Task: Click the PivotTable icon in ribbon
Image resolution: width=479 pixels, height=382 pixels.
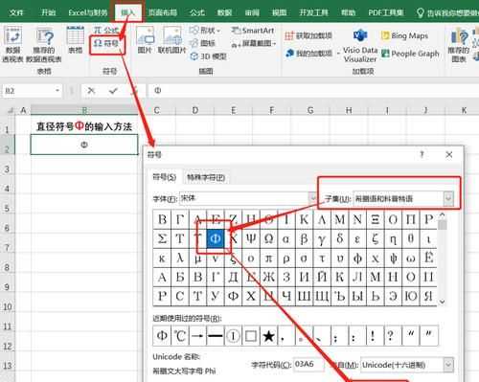Action: click(x=12, y=35)
